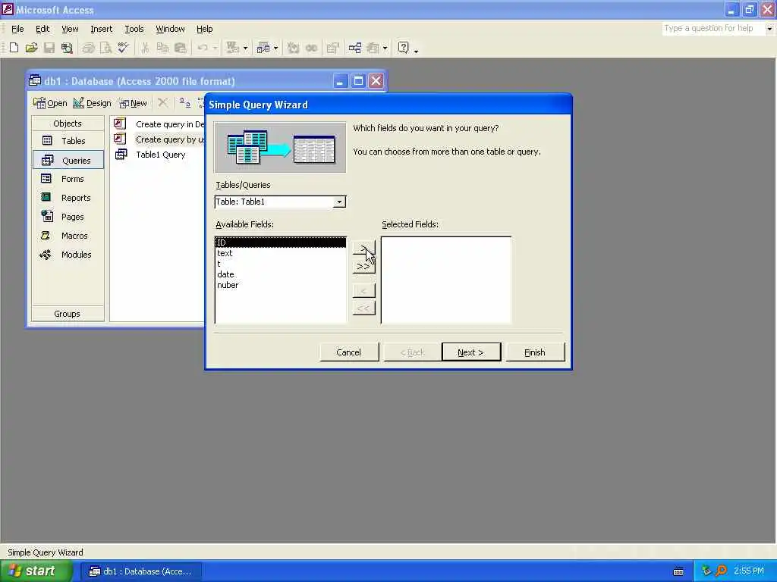
Task: Click Design in the db1 database toolbar
Action: click(x=92, y=103)
